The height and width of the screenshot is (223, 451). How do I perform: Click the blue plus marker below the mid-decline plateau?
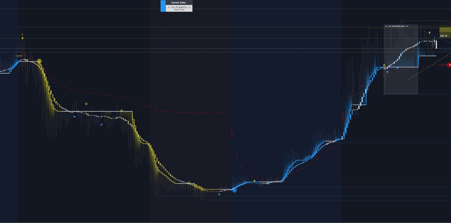101,125
